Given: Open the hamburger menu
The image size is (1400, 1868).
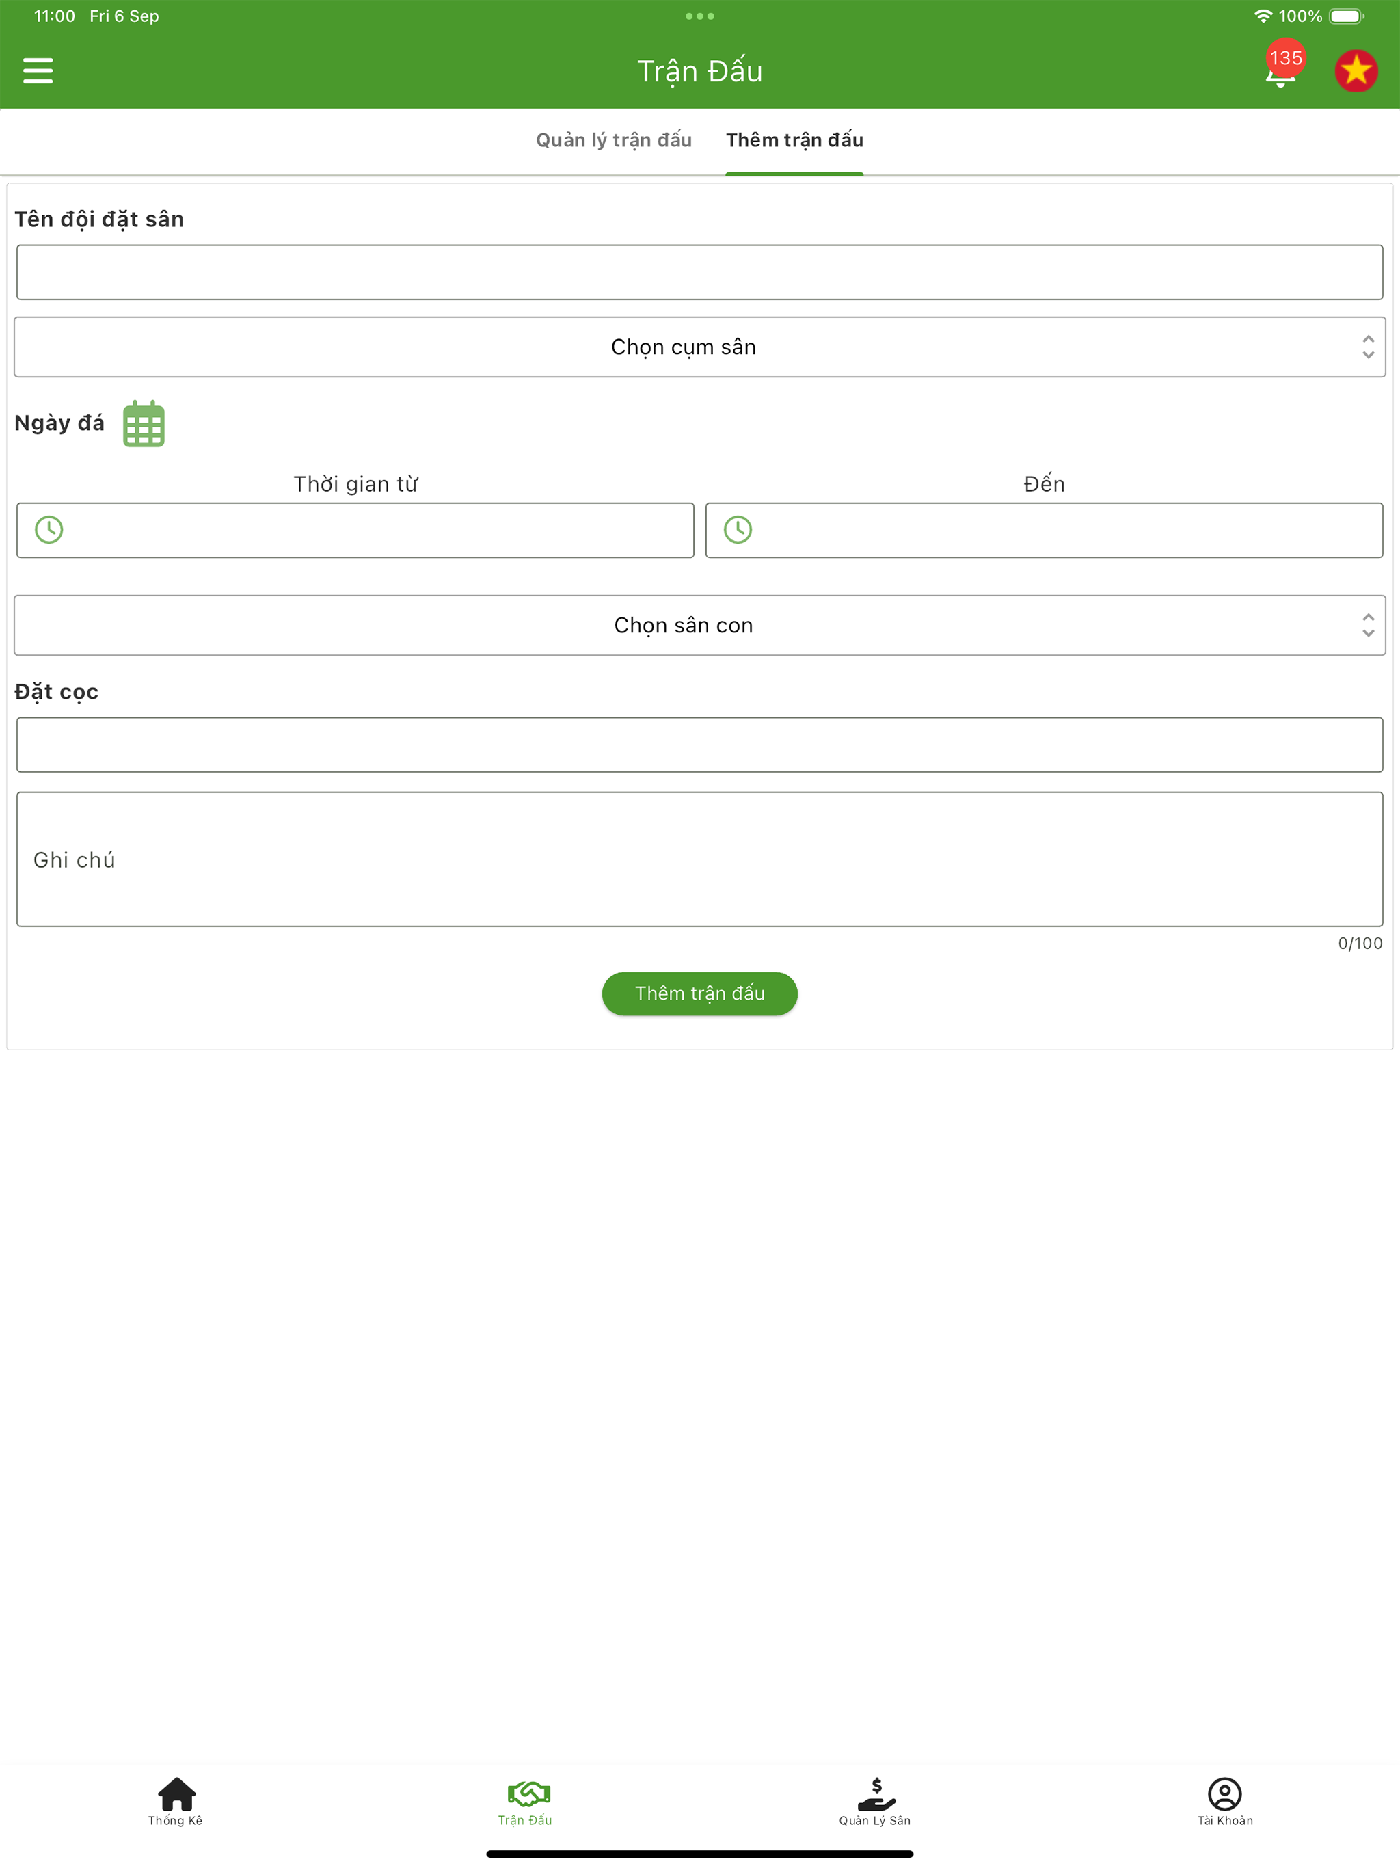Looking at the screenshot, I should pos(38,71).
